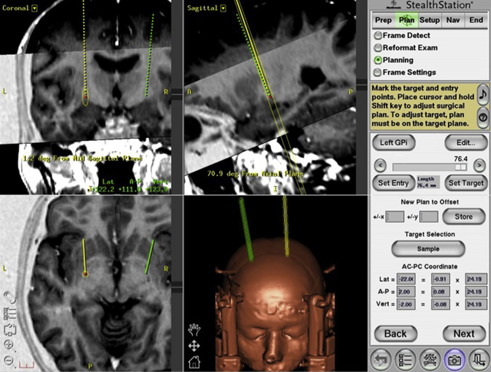Viewport: 491px width, 372px height.
Task: Click the Store button
Action: (x=463, y=217)
